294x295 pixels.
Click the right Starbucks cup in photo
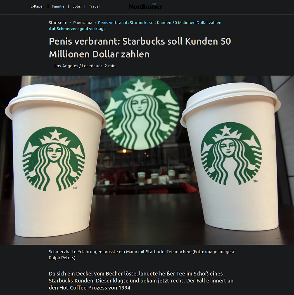231,156
